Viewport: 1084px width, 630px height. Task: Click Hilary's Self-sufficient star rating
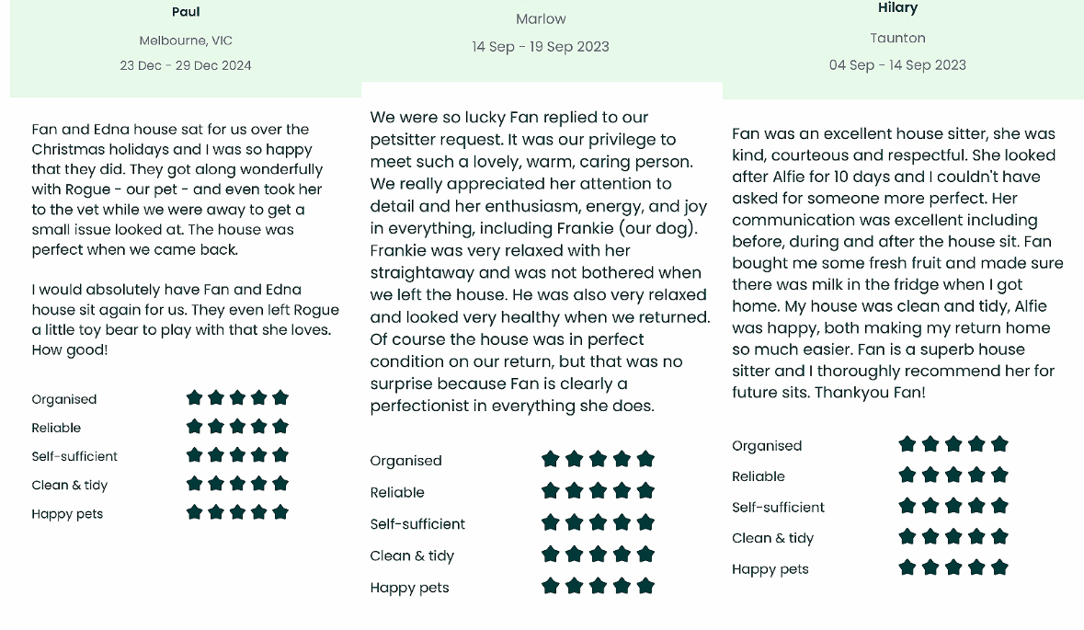pos(953,506)
